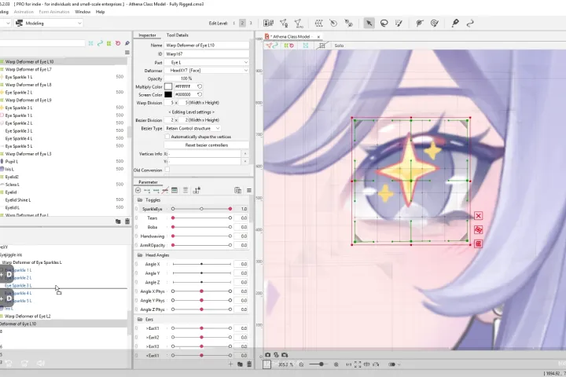This screenshot has width=566, height=377.
Task: Click the white Multiply Color swatch
Action: (168, 86)
